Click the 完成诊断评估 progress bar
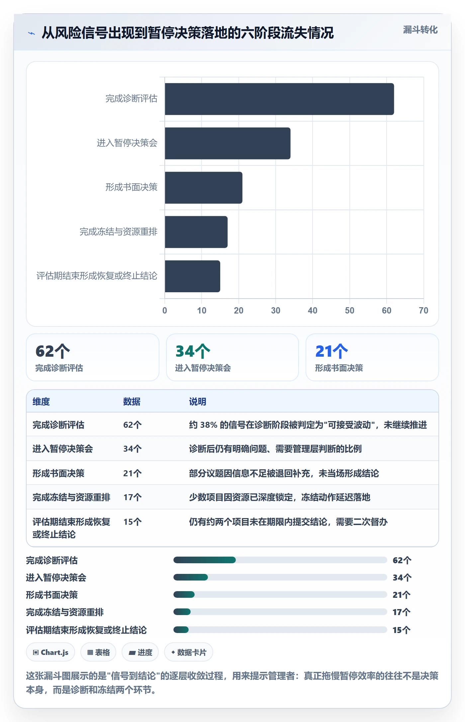465x722 pixels. (280, 560)
